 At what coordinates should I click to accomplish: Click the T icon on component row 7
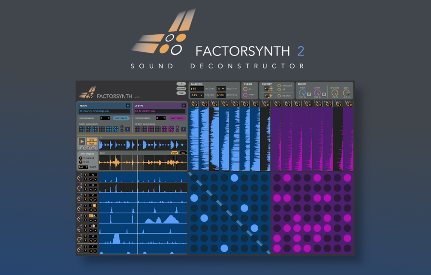(x=85, y=236)
